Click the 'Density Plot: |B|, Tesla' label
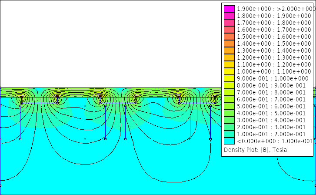Image resolution: width=316 pixels, height=195 pixels. [x=255, y=150]
